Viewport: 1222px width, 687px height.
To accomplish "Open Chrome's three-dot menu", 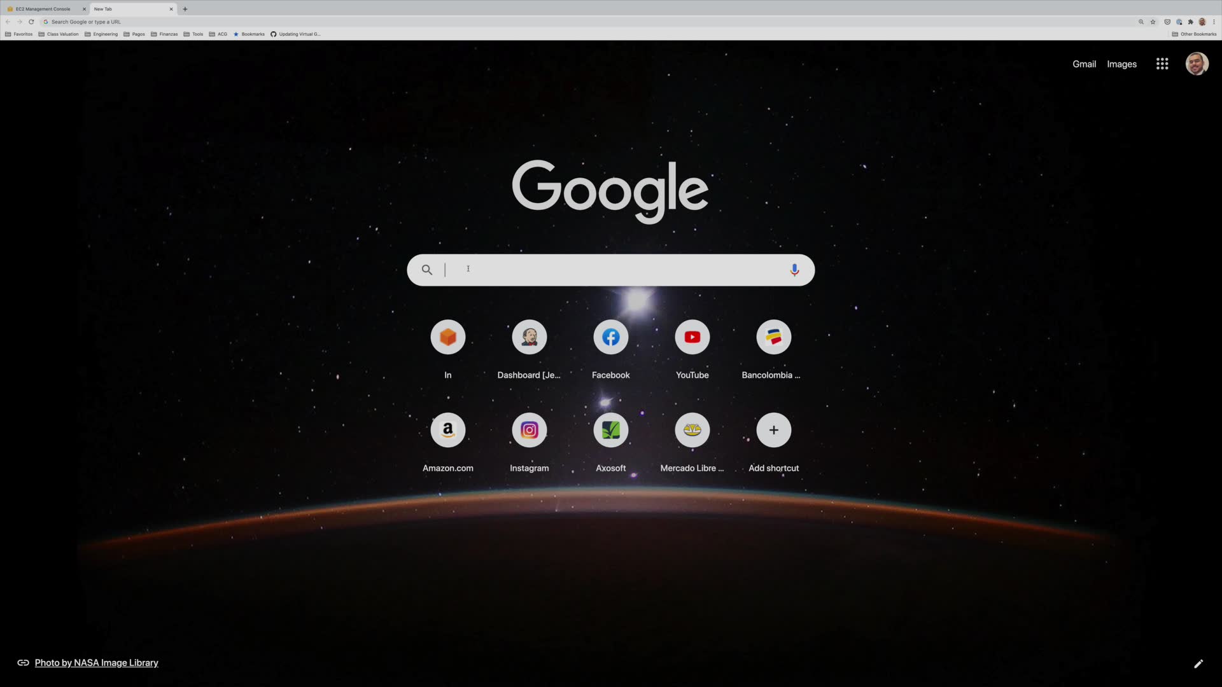I will (1214, 22).
